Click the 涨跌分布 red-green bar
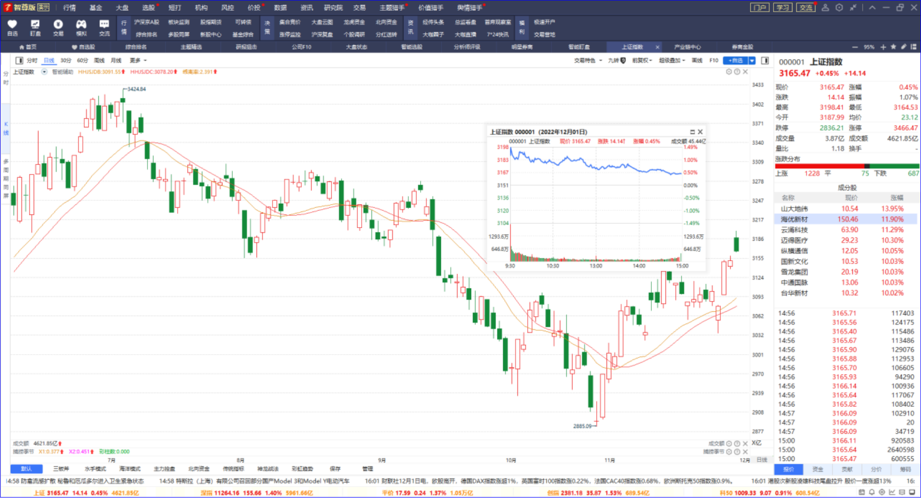 tap(847, 166)
